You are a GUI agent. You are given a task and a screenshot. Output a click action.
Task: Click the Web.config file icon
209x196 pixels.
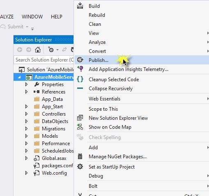[37, 173]
